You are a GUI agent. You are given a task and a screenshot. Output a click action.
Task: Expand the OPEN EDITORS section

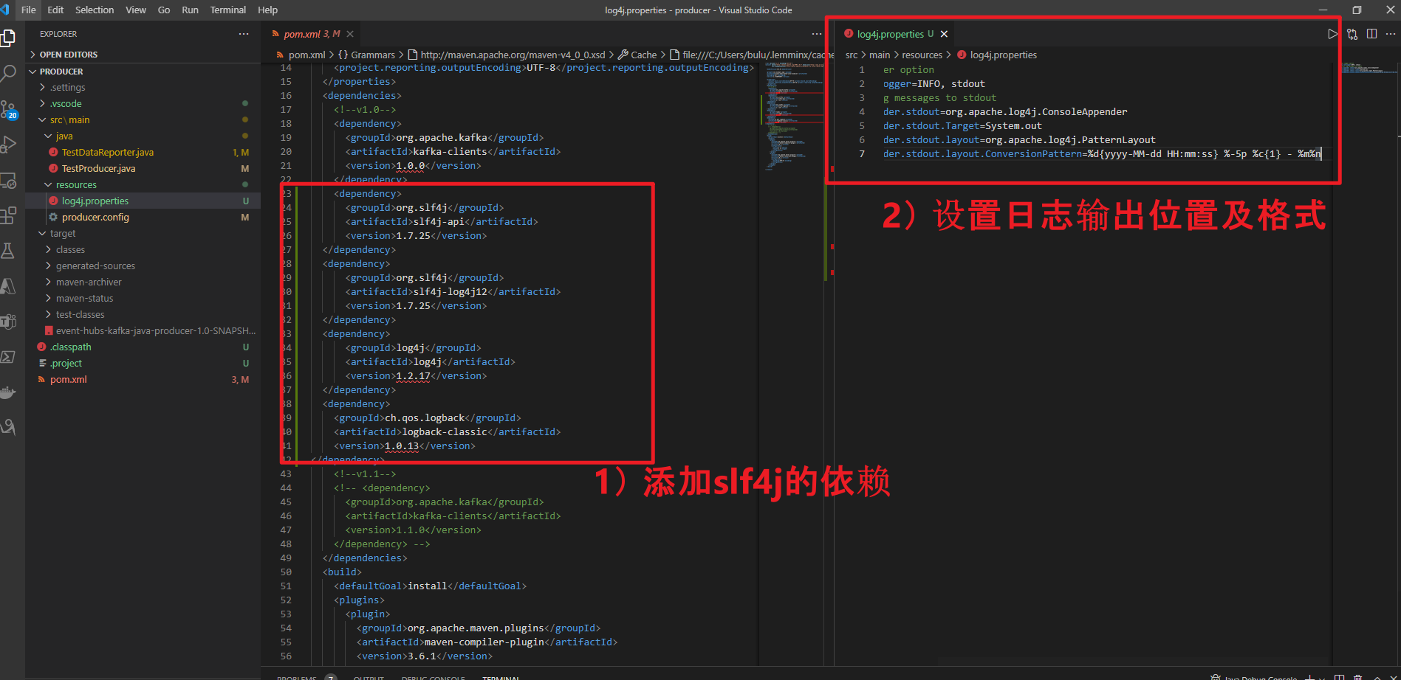[x=68, y=55]
